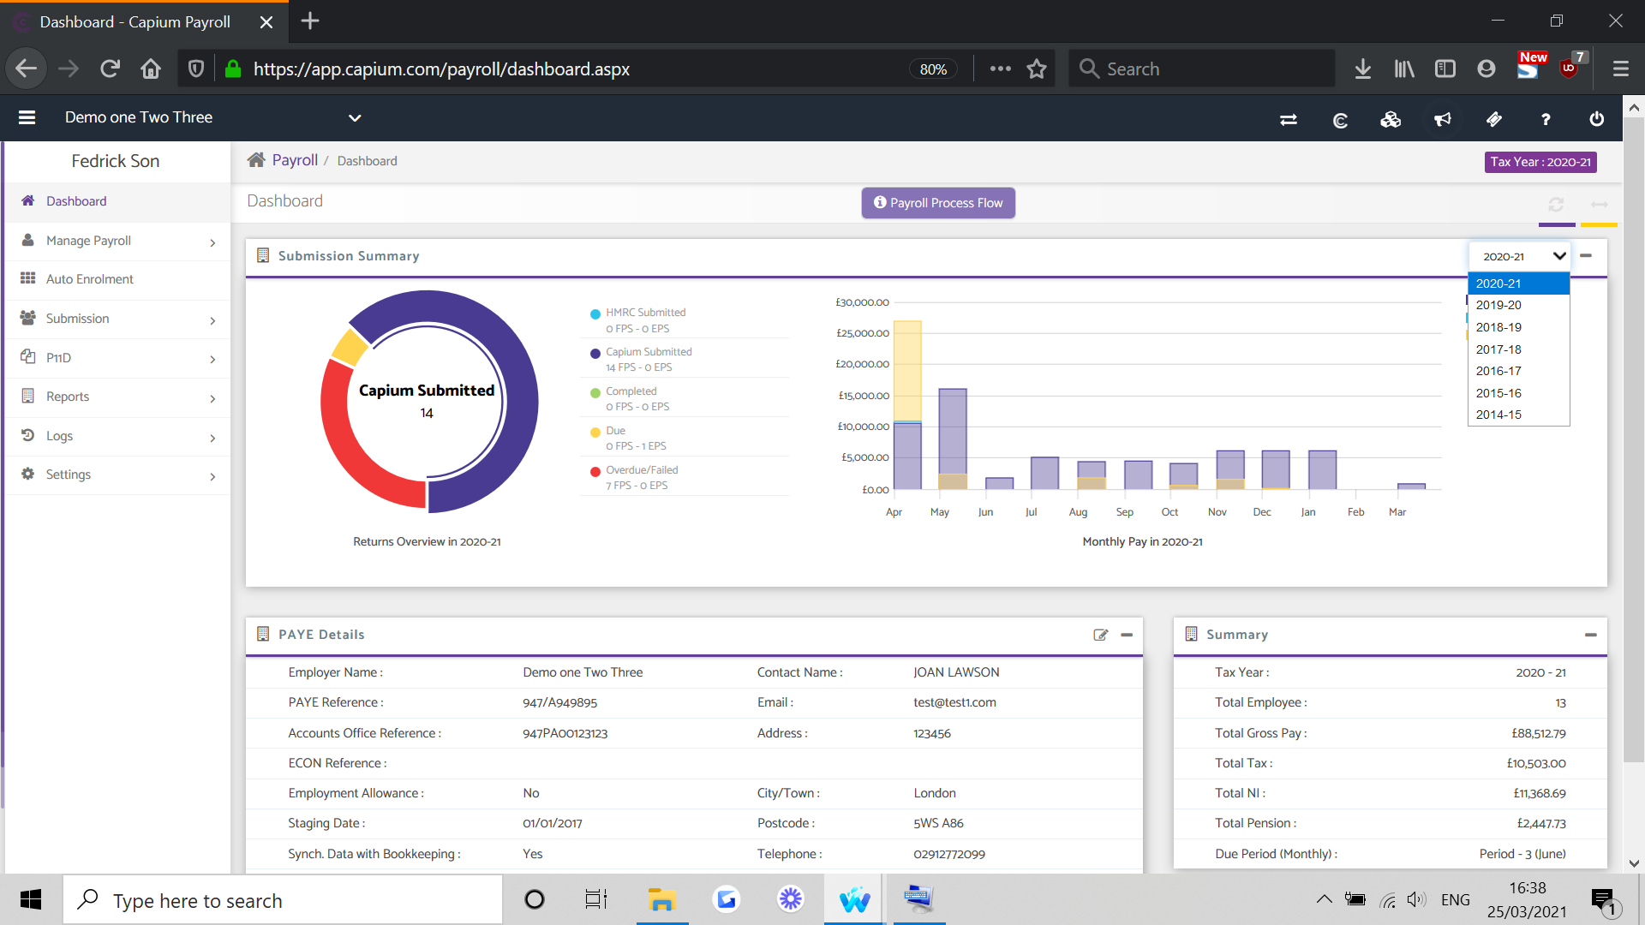Select 2018-19 from tax year list
Viewport: 1645px width, 925px height.
pos(1498,327)
